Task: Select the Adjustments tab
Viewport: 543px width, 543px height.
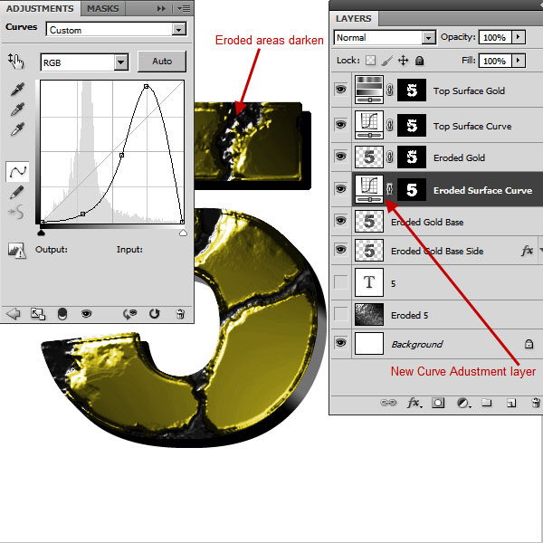Action: click(40, 8)
